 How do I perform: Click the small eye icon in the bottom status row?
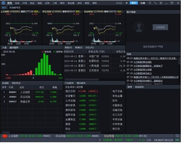point(100,140)
